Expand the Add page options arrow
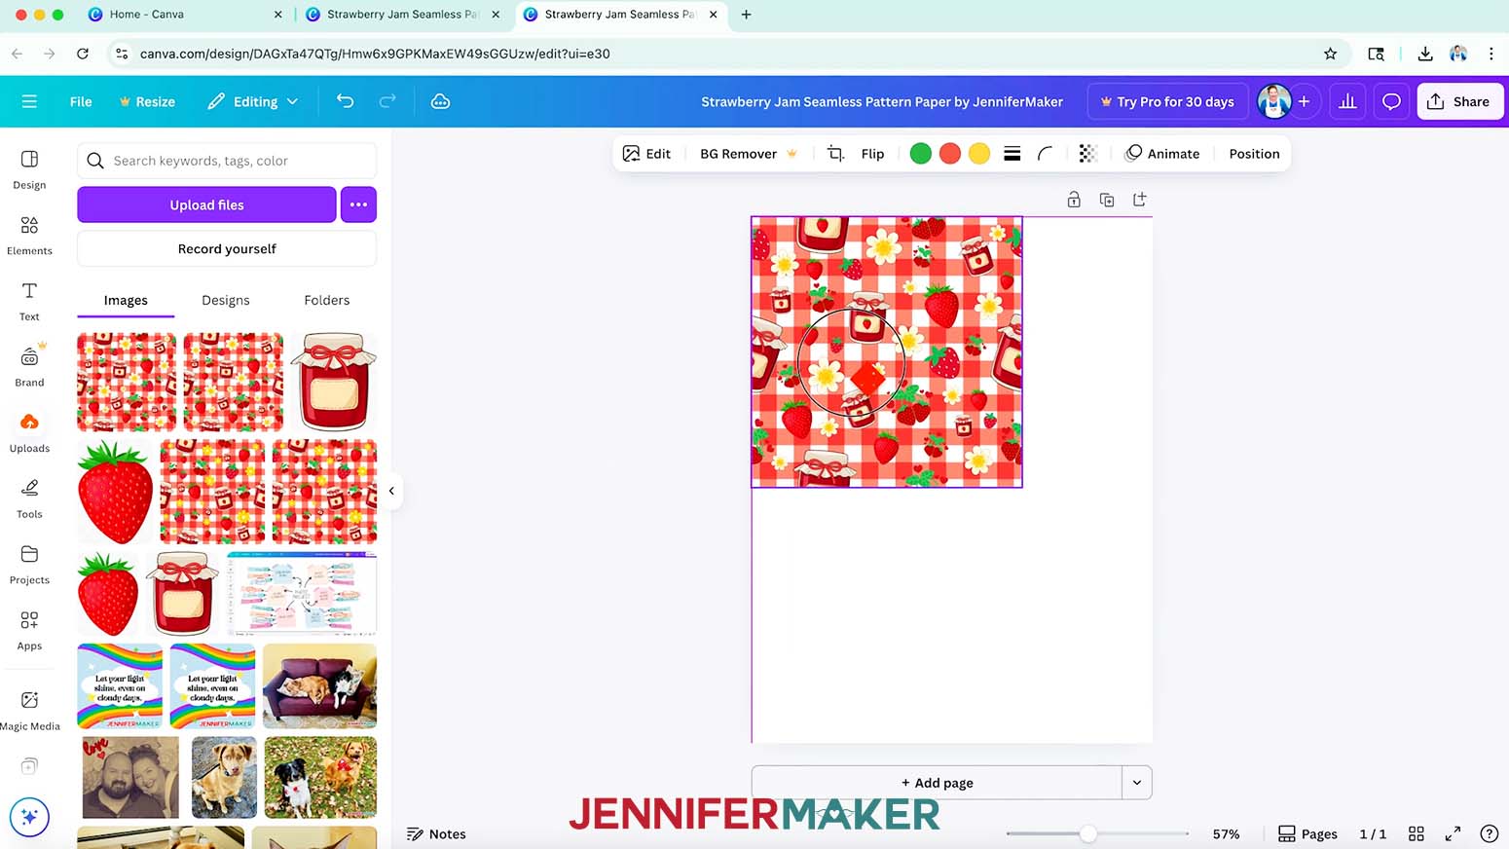The width and height of the screenshot is (1509, 849). (x=1136, y=783)
